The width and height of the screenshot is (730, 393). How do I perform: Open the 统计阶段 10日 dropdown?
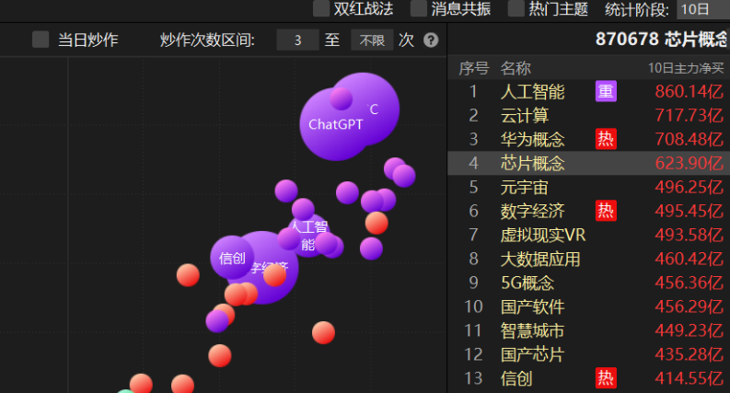(703, 9)
